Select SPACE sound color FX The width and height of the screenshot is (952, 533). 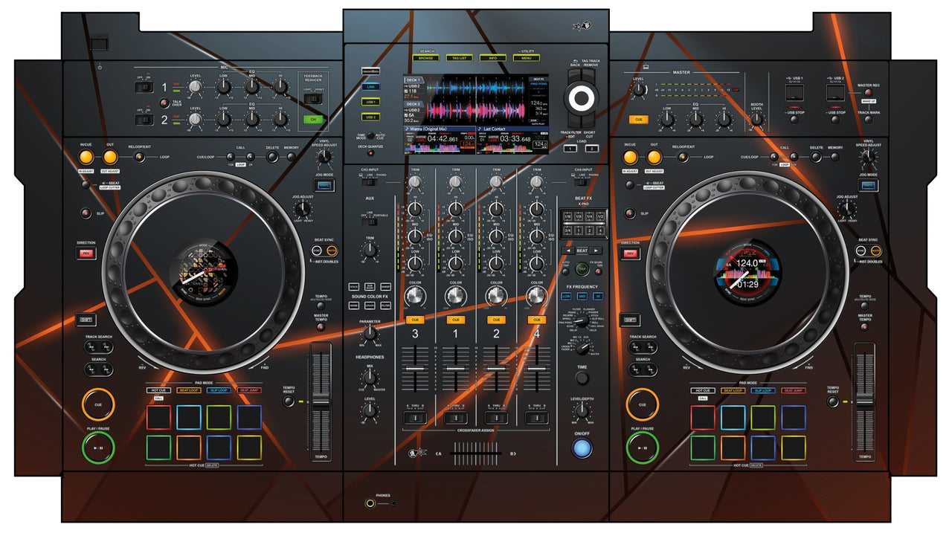click(355, 286)
